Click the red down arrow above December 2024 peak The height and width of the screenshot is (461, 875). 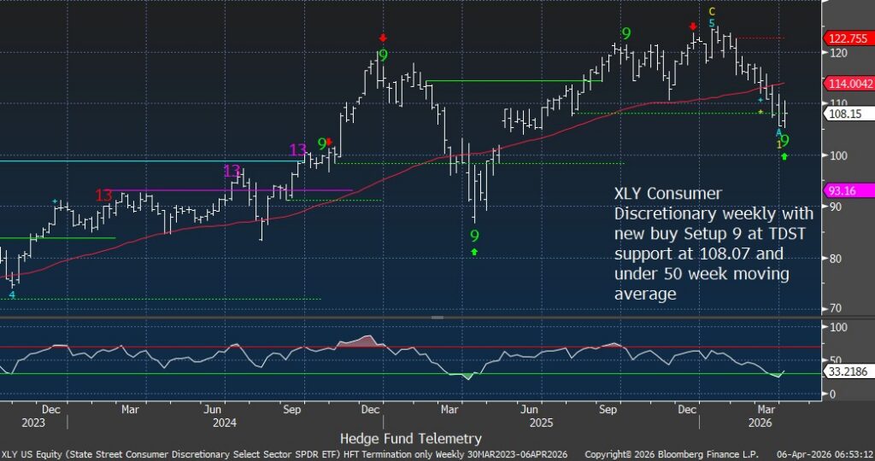[x=383, y=38]
